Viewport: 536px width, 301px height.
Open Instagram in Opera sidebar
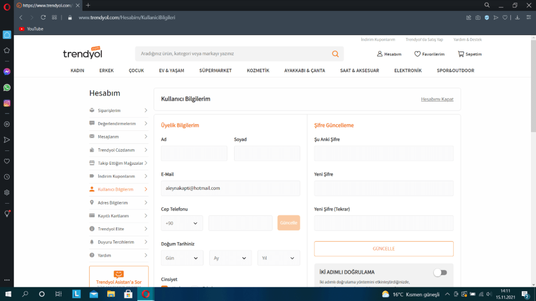point(7,103)
